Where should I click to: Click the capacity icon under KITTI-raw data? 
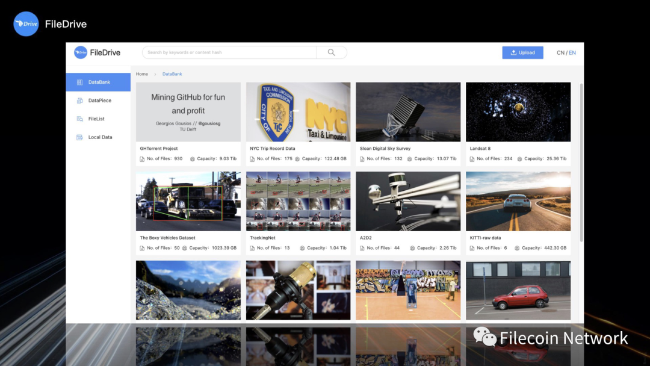pos(517,248)
